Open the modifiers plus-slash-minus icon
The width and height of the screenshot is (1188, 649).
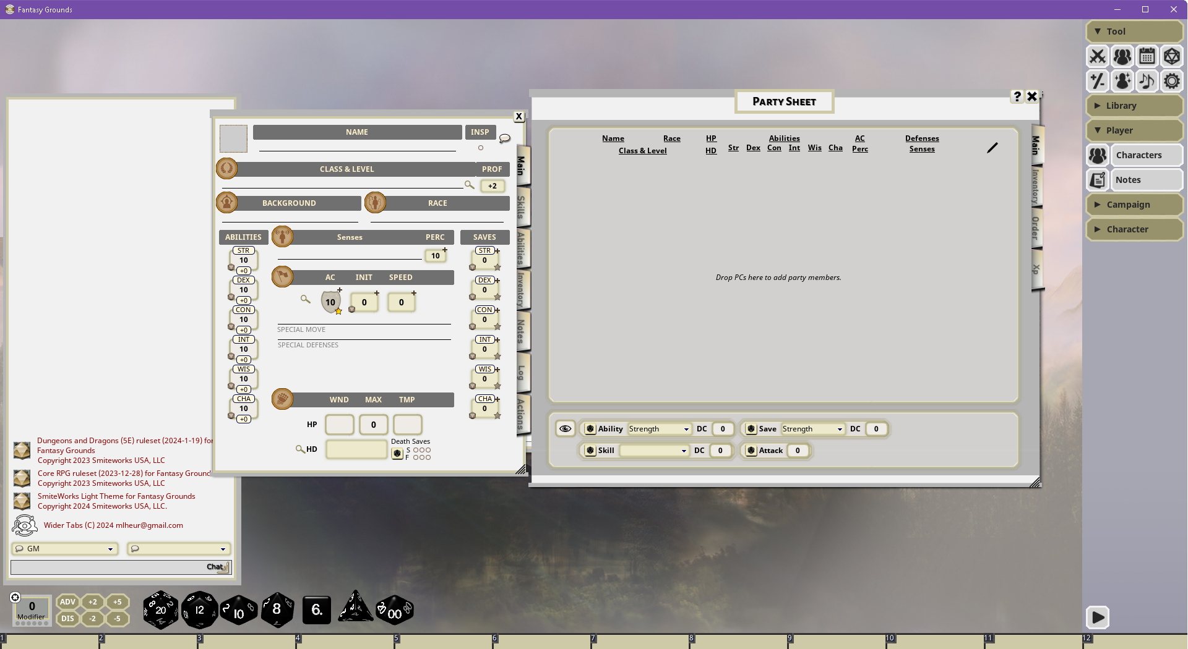tap(1098, 81)
